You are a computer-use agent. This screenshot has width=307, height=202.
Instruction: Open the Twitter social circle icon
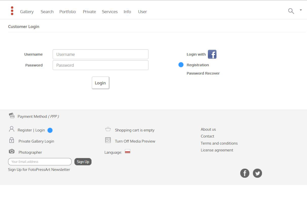[257, 173]
